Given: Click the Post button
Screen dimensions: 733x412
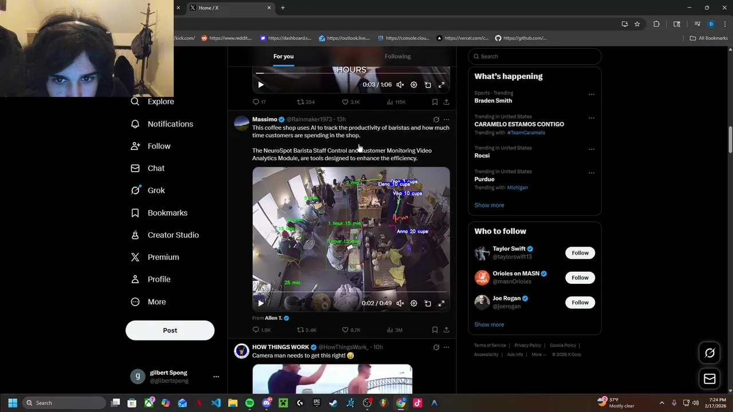Looking at the screenshot, I should click(170, 330).
